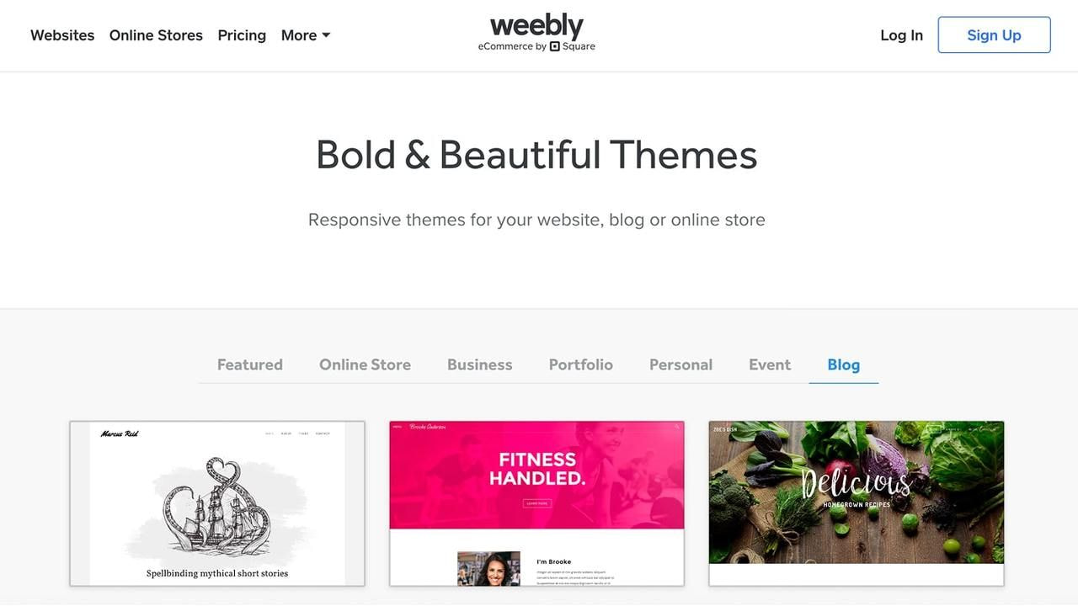Select the Portfolio themes tab
Viewport: 1078px width, 606px height.
580,364
